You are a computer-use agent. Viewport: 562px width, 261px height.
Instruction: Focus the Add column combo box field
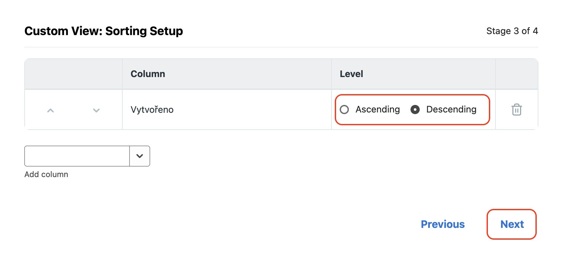coord(77,156)
